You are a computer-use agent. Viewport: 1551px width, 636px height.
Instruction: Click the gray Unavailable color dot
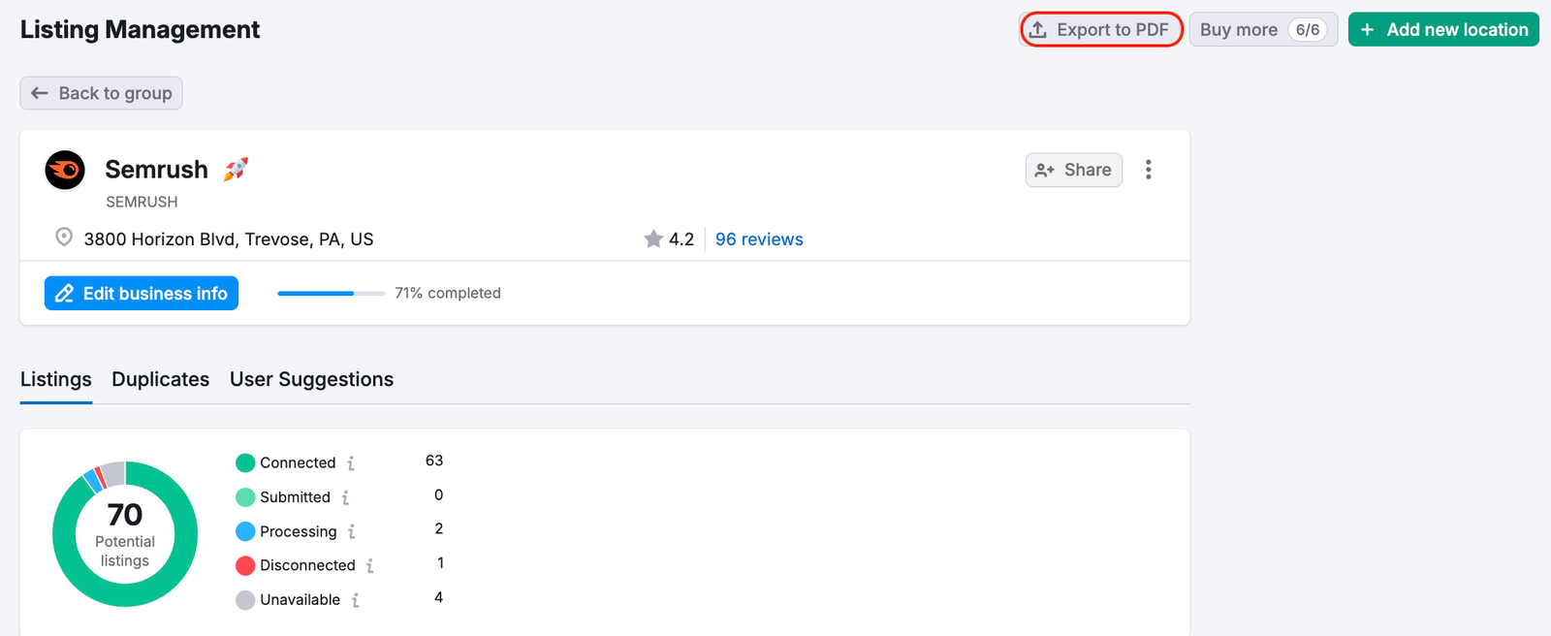point(245,600)
